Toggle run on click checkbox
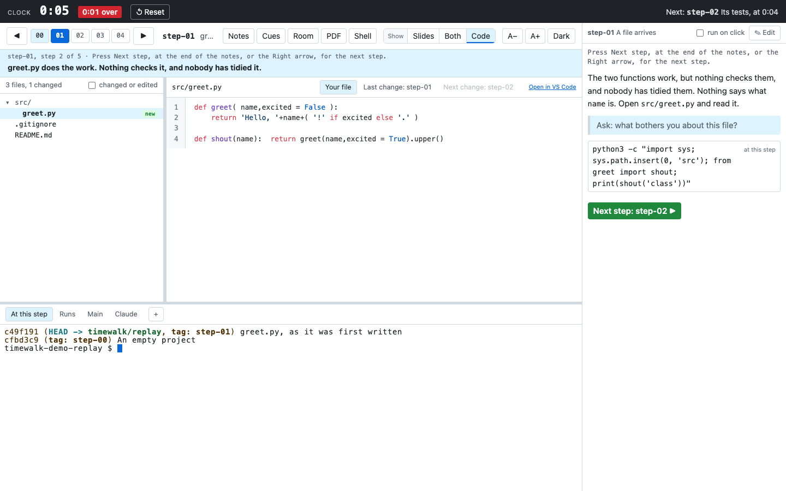The image size is (786, 491). click(x=700, y=33)
